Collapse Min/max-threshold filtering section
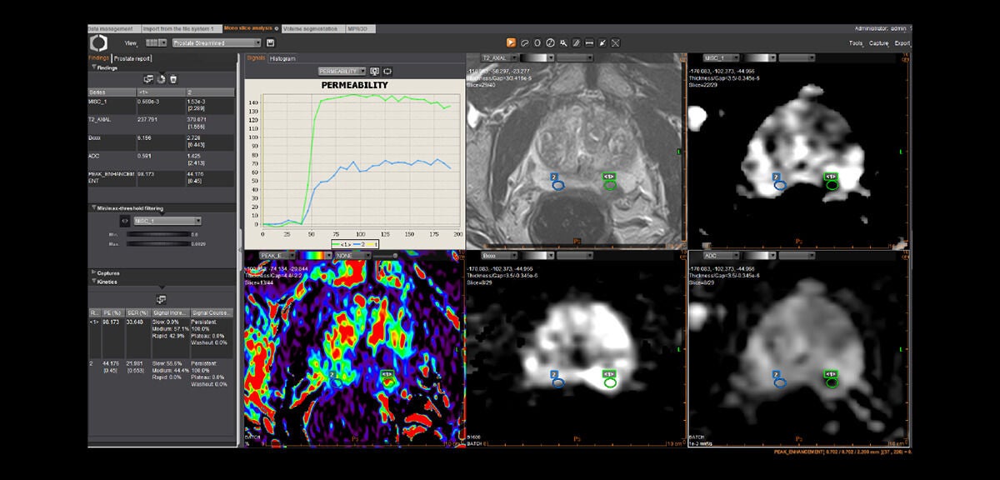1000x480 pixels. [x=94, y=207]
